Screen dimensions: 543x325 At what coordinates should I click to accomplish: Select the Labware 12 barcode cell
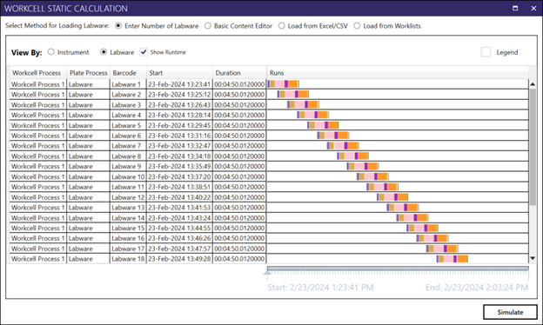coord(128,197)
